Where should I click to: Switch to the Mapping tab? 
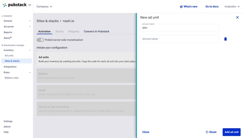74,31
